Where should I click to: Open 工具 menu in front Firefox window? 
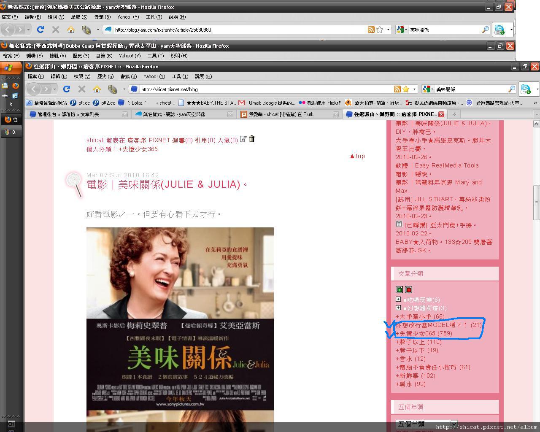[180, 76]
